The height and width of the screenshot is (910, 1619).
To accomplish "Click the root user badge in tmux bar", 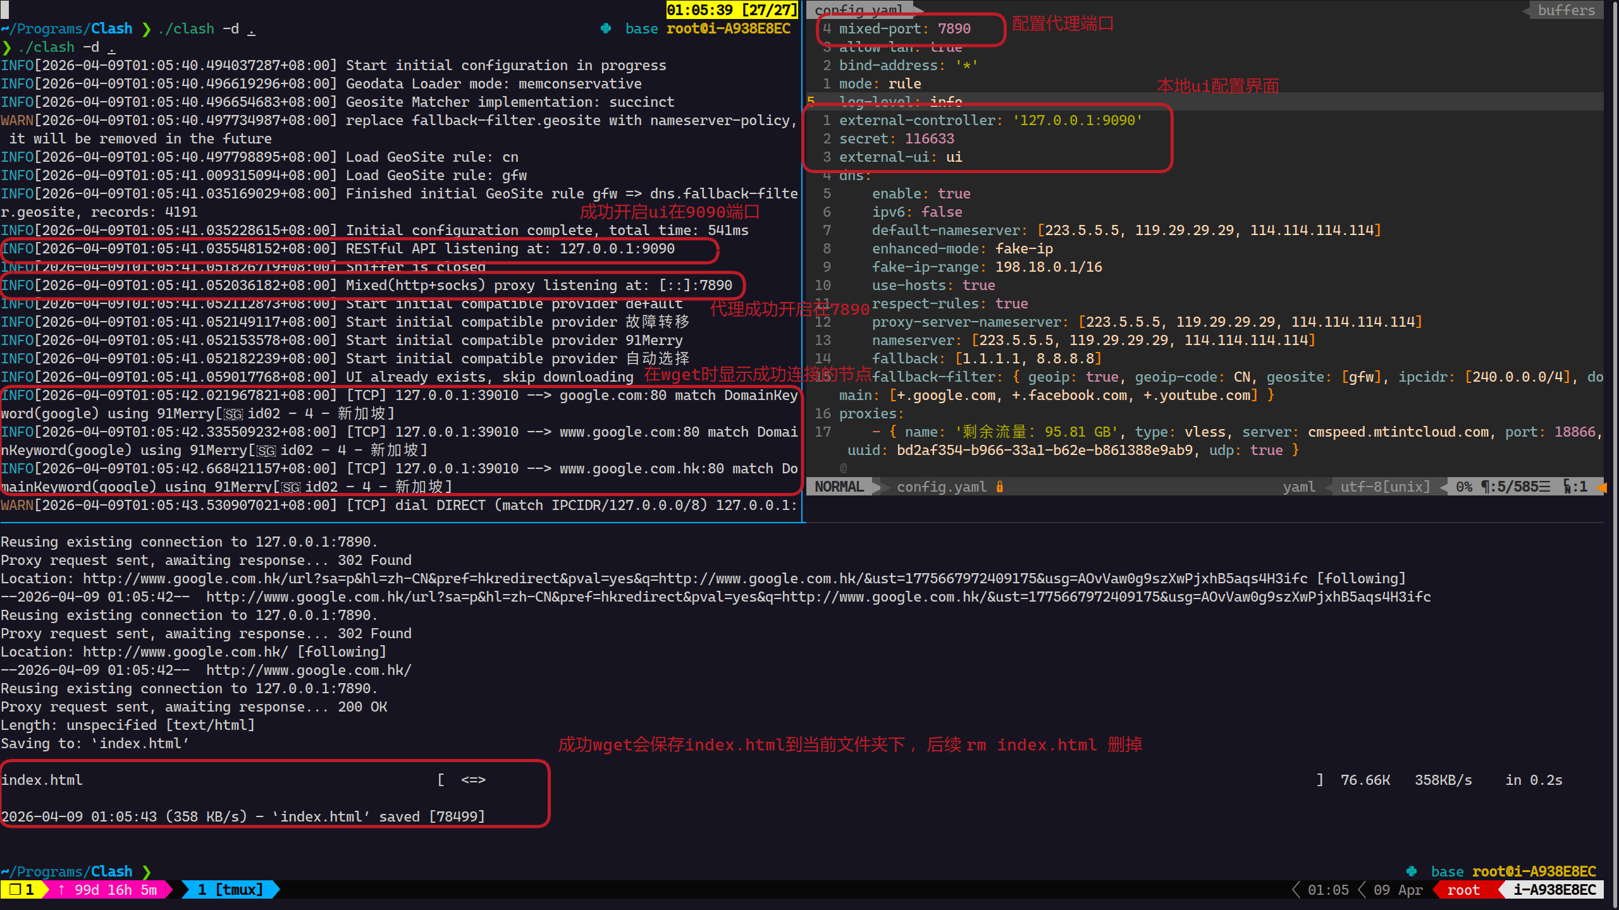I will click(1463, 889).
